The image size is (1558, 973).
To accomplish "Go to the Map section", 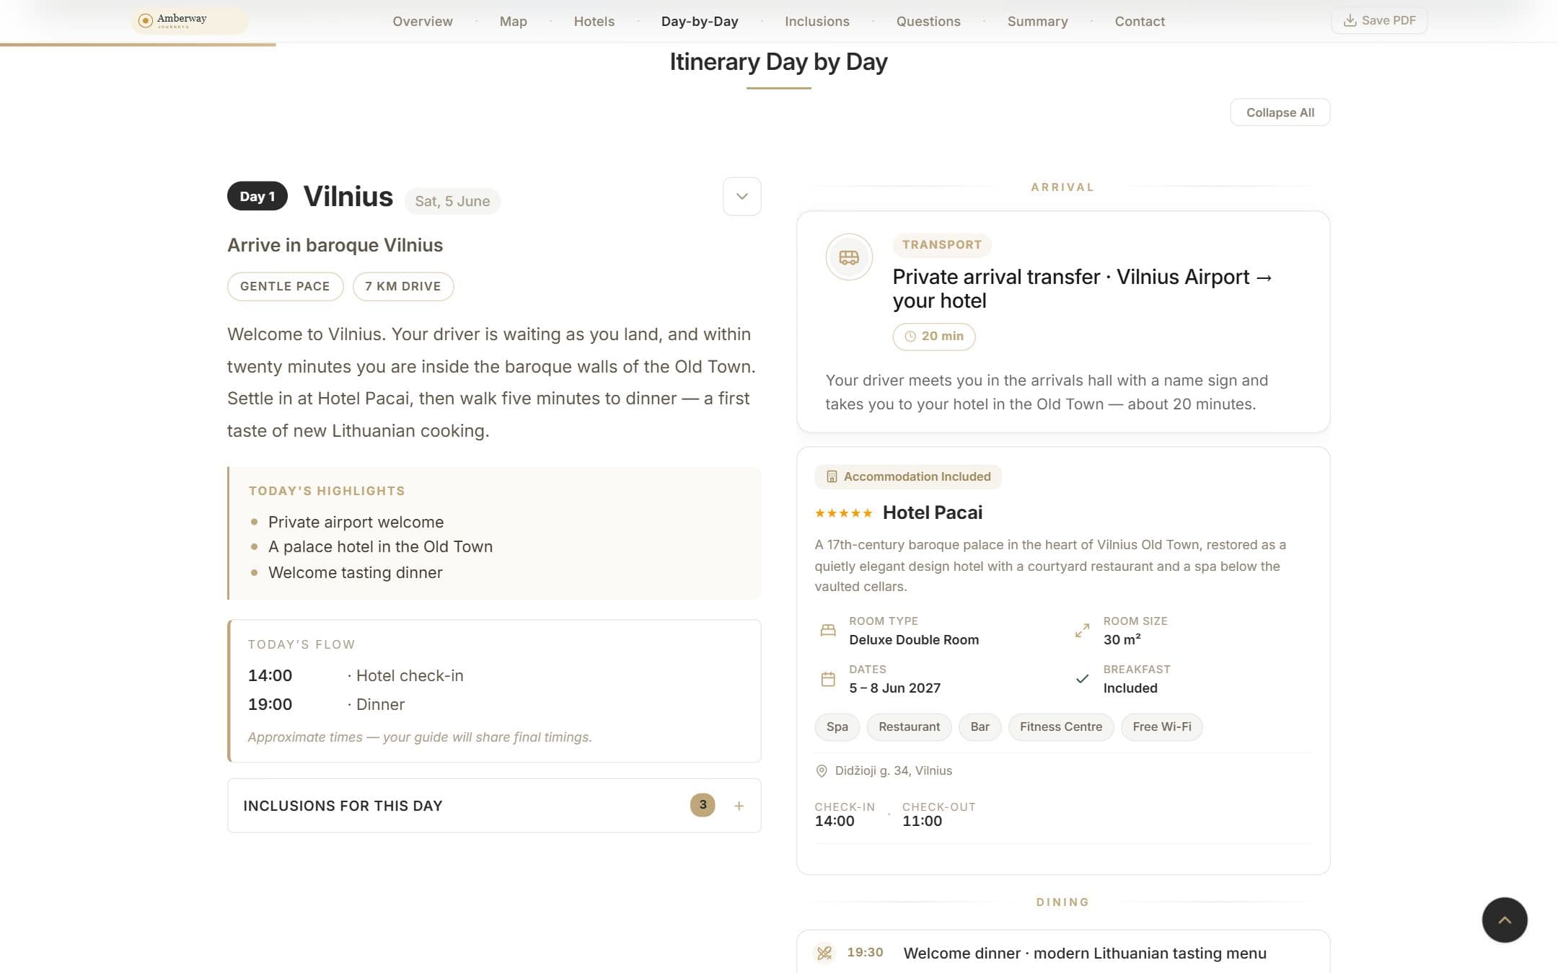I will pos(514,22).
